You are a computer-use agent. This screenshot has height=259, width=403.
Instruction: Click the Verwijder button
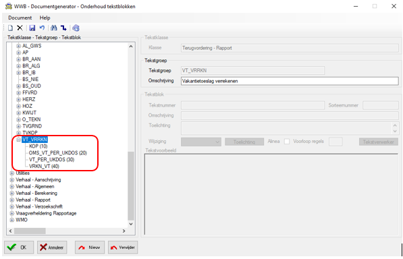click(123, 247)
